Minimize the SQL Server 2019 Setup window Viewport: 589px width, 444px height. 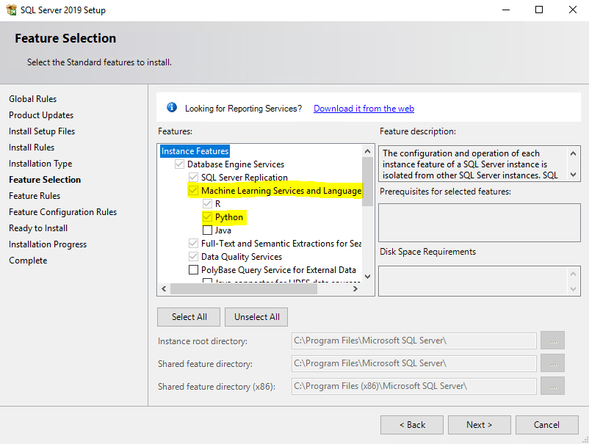pyautogui.click(x=506, y=10)
